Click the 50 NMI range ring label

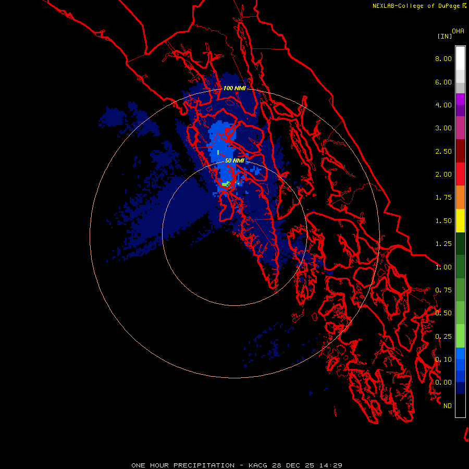click(x=234, y=161)
